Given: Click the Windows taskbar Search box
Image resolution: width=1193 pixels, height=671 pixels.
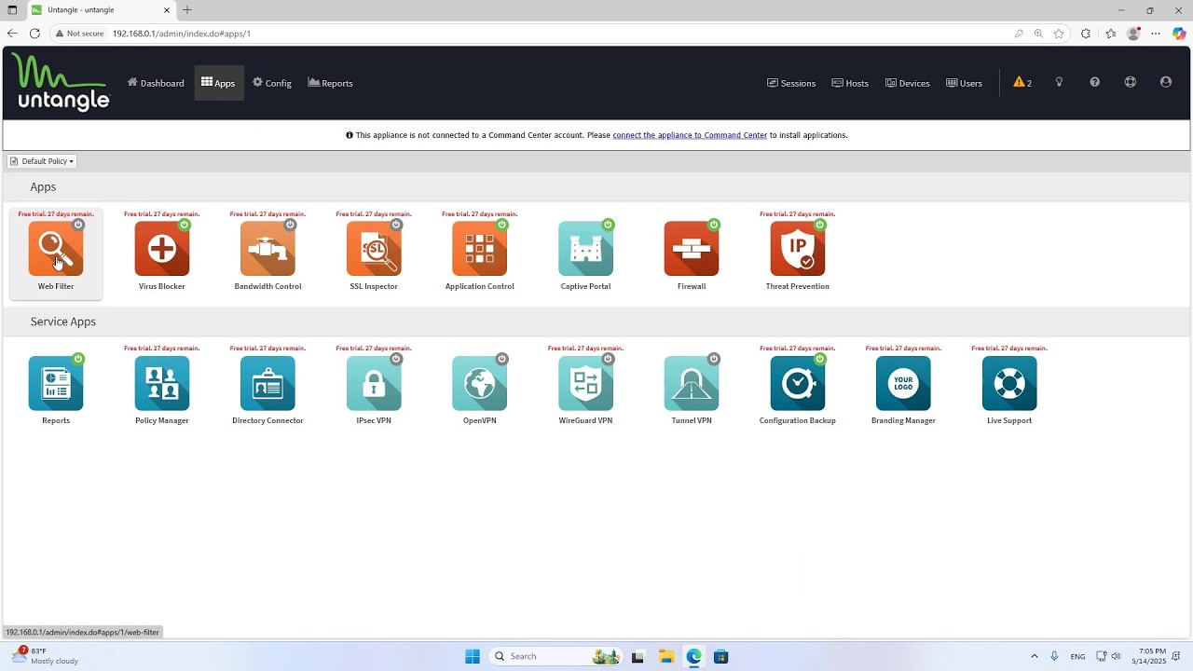Looking at the screenshot, I should coord(555,656).
